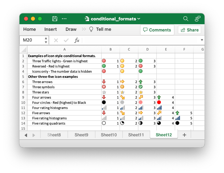Image resolution: width=224 pixels, height=173 pixels.
Task: Expand the hidden ribbon tabs chevron
Action: 84,29
